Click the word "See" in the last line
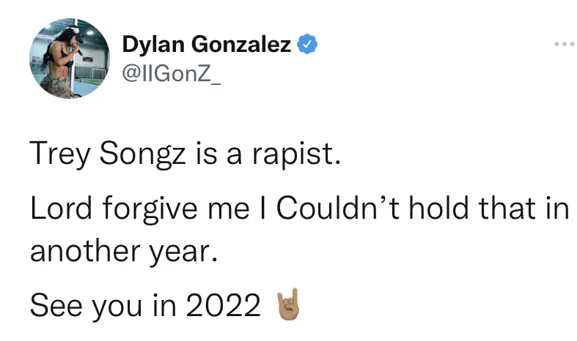This screenshot has width=577, height=341. (54, 306)
